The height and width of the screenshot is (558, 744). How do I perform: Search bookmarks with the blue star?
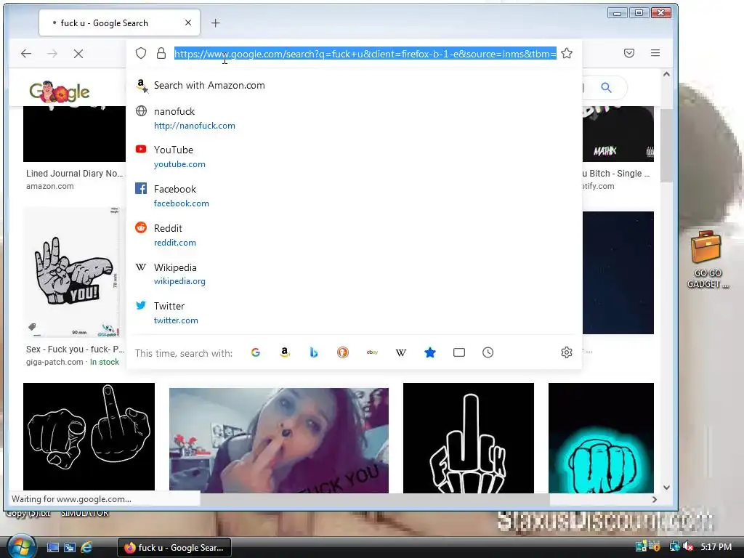click(x=430, y=352)
